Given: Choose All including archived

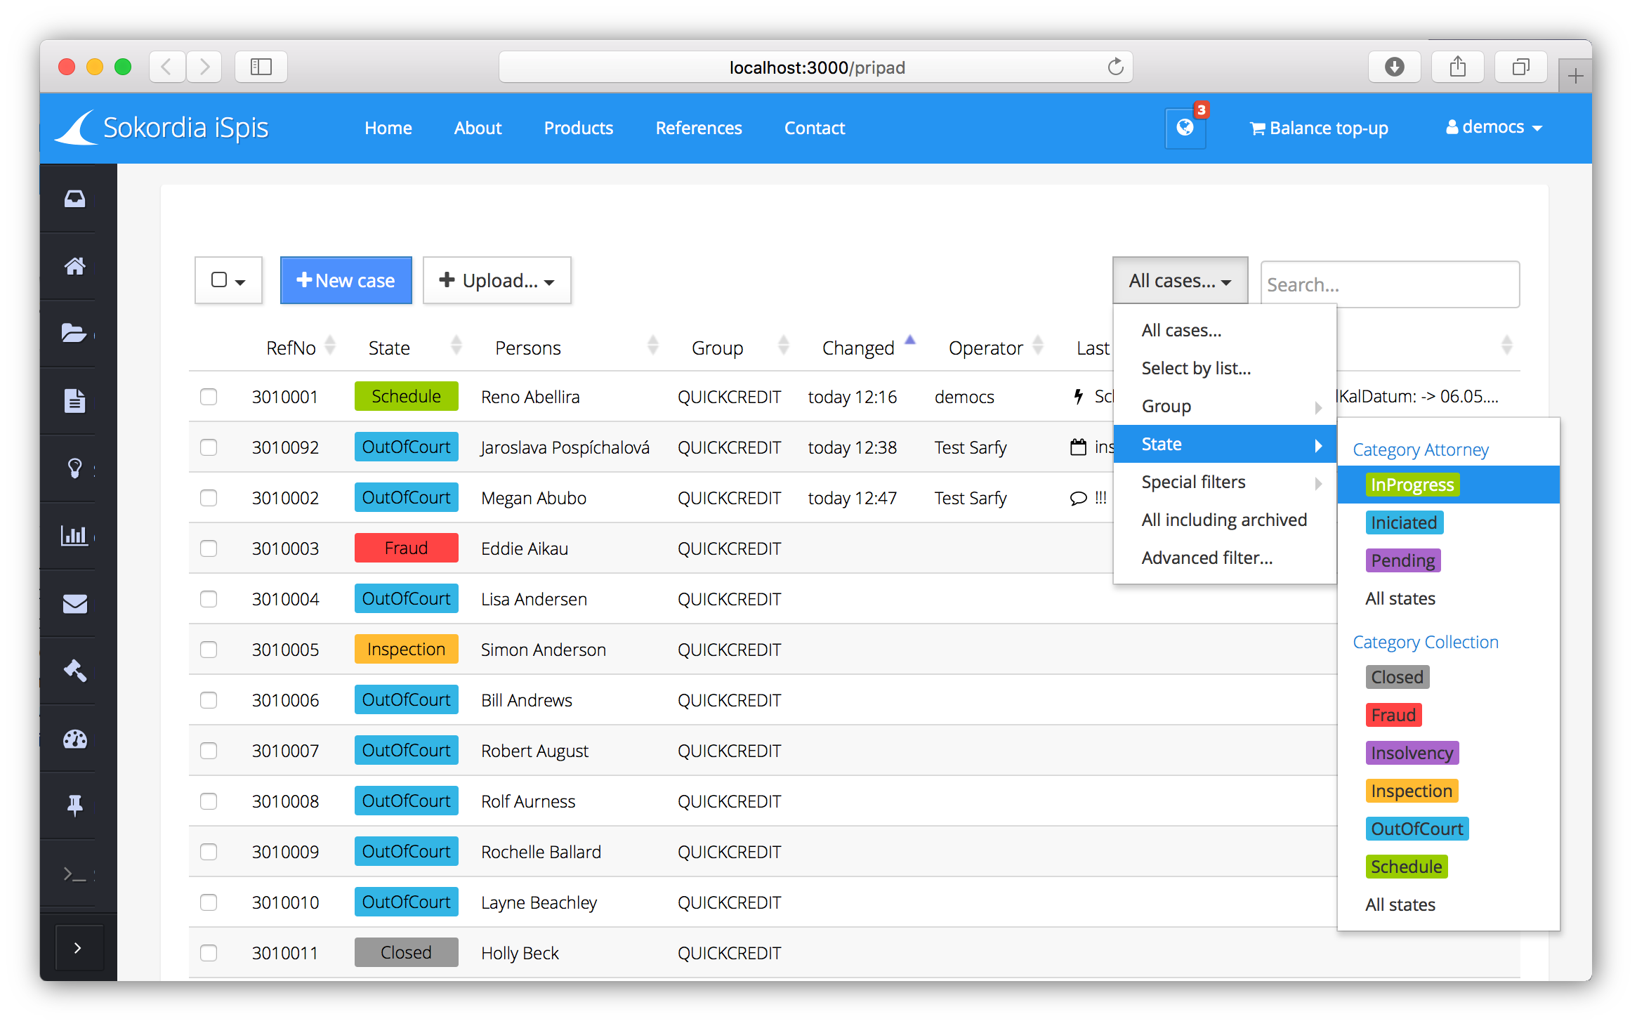Looking at the screenshot, I should pyautogui.click(x=1225, y=520).
